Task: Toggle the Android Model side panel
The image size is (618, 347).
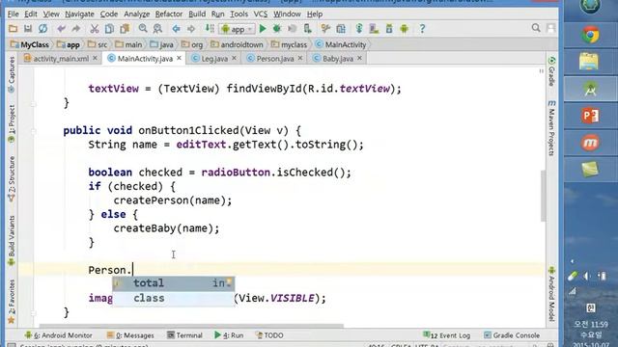Action: click(551, 294)
